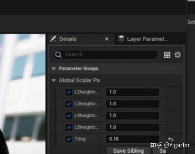Image resolution: width=195 pixels, height=154 pixels.
Task: Uncheck the L5heightc parameter checkbox
Action: click(x=69, y=127)
